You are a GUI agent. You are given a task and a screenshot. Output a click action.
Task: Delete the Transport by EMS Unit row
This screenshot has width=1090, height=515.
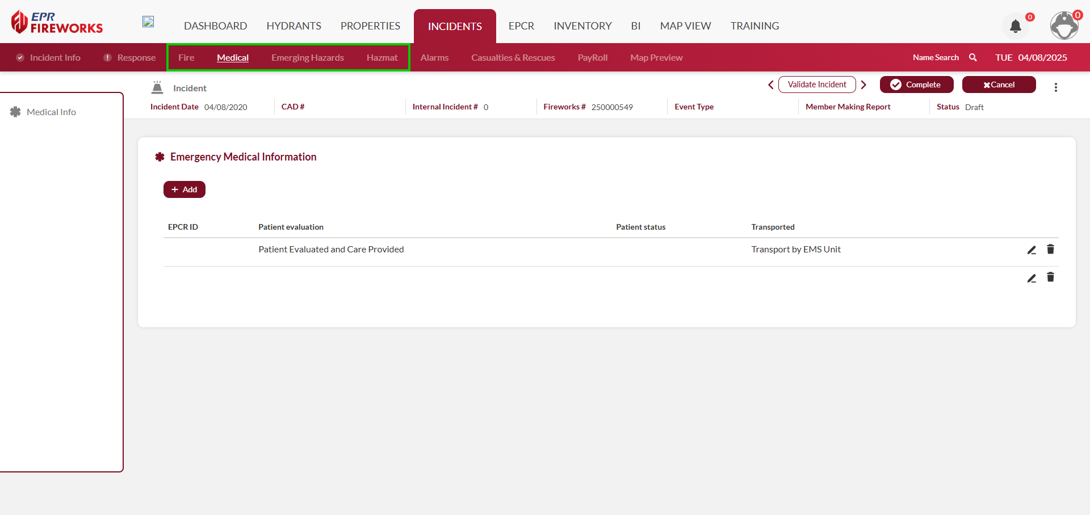pyautogui.click(x=1050, y=250)
